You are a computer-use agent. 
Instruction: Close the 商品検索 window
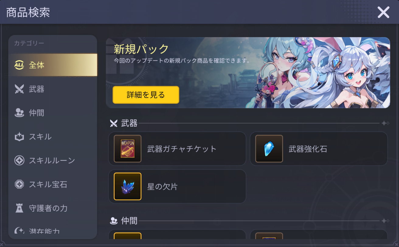383,12
